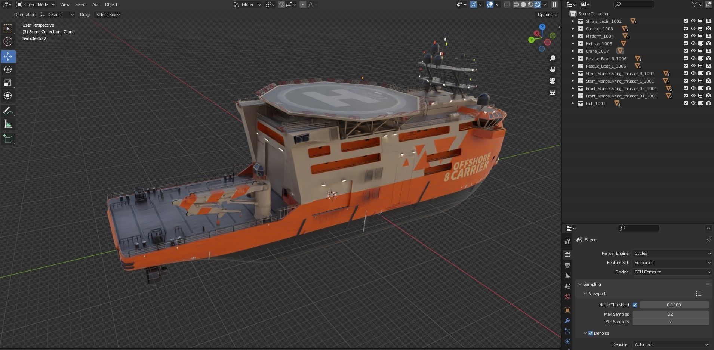Toggle snapping magnet icon

(281, 4)
